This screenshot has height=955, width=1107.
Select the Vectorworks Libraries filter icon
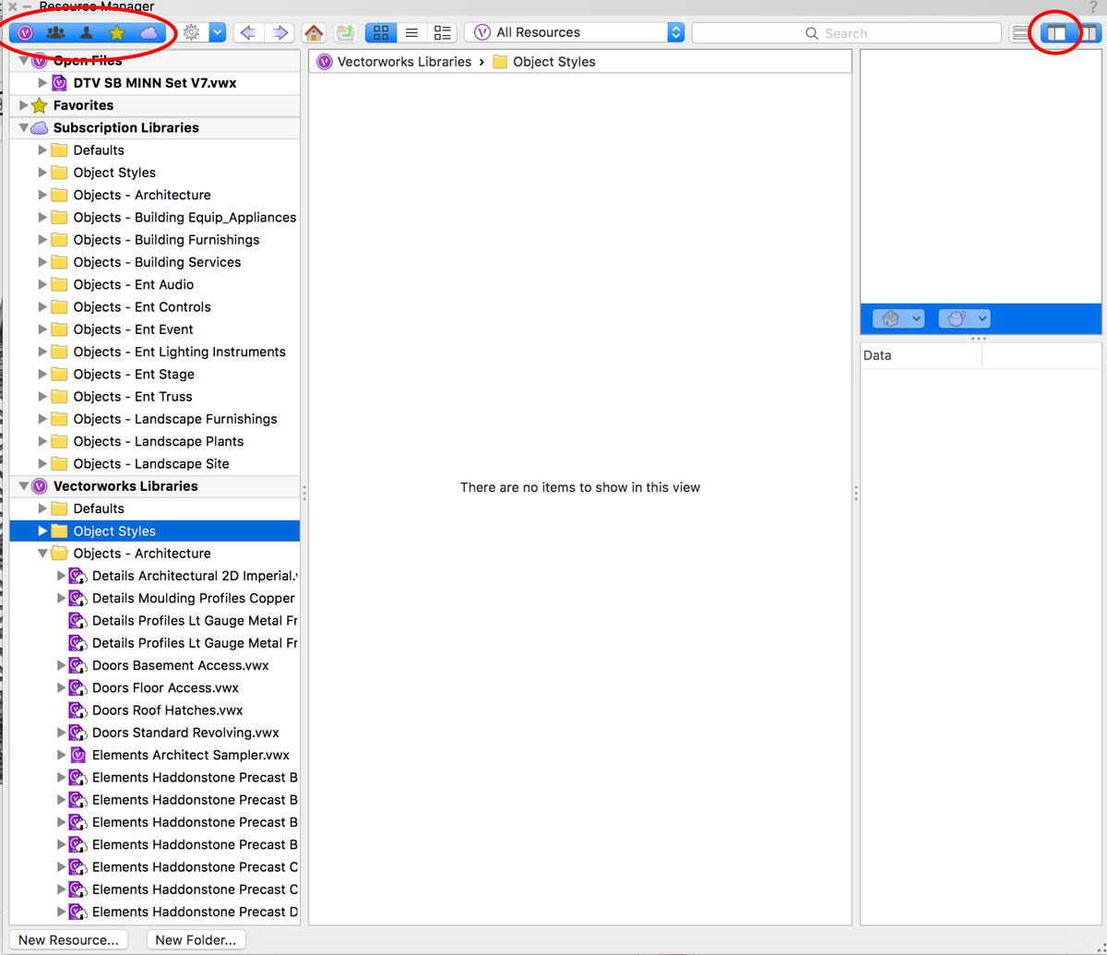(25, 32)
